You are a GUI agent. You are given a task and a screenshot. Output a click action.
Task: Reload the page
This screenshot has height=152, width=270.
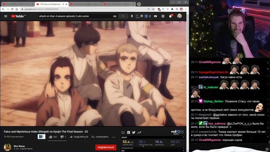[x=12, y=9]
